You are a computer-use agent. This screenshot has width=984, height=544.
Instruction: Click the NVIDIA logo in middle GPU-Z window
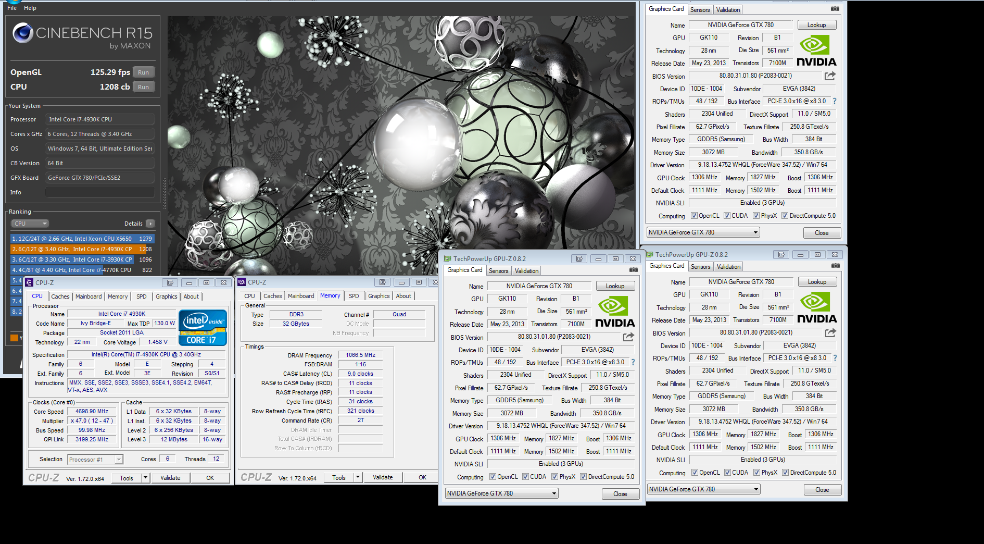614,312
